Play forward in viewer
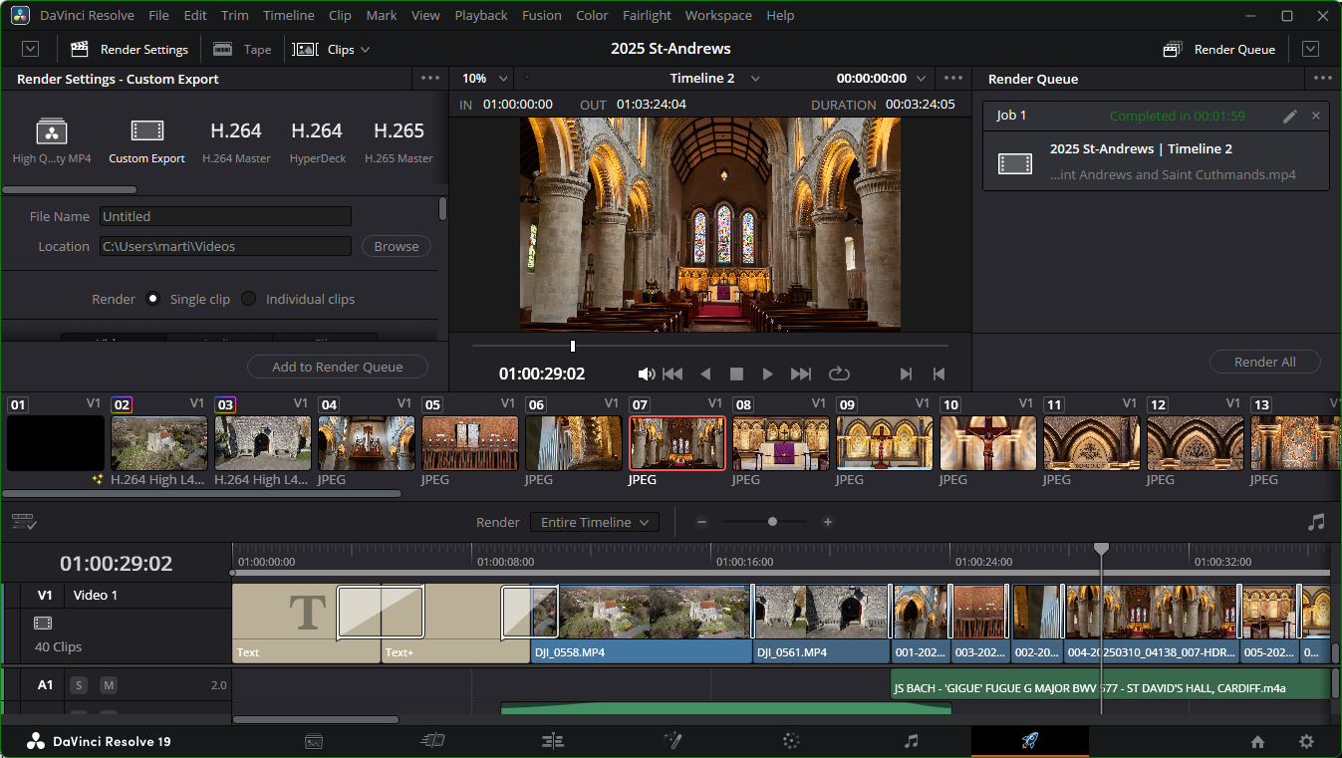 point(767,374)
